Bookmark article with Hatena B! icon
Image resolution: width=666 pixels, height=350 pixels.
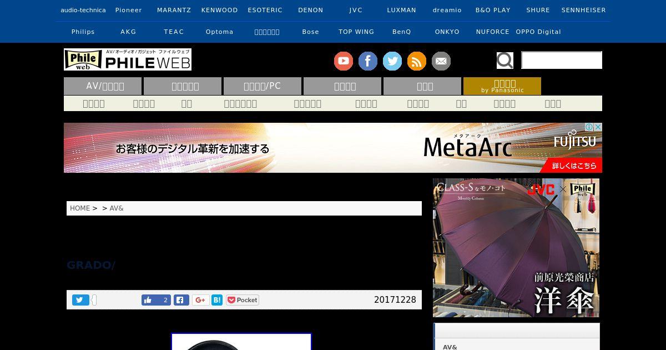pos(217,300)
